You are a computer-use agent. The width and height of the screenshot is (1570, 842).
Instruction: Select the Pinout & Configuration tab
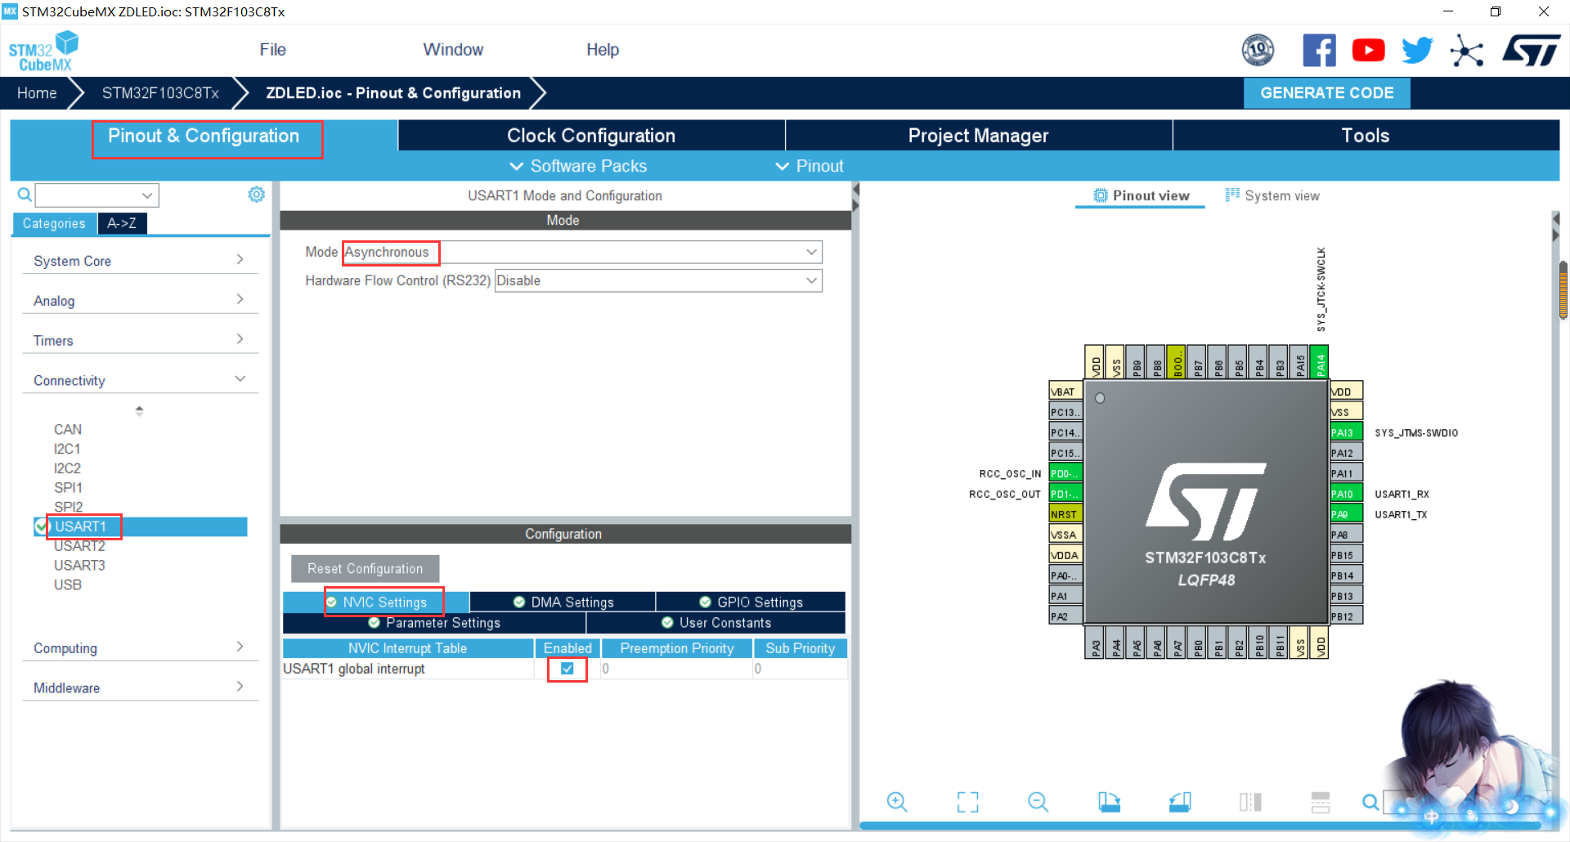click(x=204, y=136)
